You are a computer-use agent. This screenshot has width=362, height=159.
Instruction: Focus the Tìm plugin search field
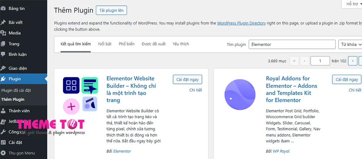tap(292, 44)
